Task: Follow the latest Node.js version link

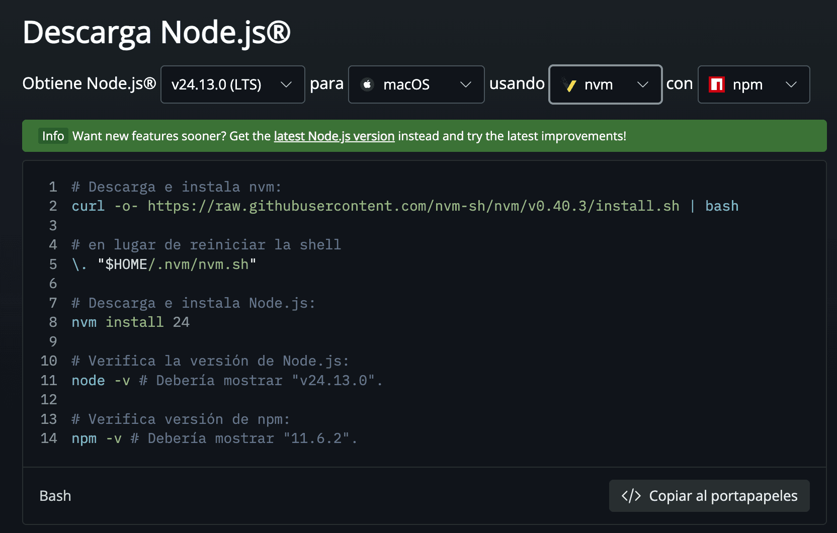Action: (x=334, y=136)
